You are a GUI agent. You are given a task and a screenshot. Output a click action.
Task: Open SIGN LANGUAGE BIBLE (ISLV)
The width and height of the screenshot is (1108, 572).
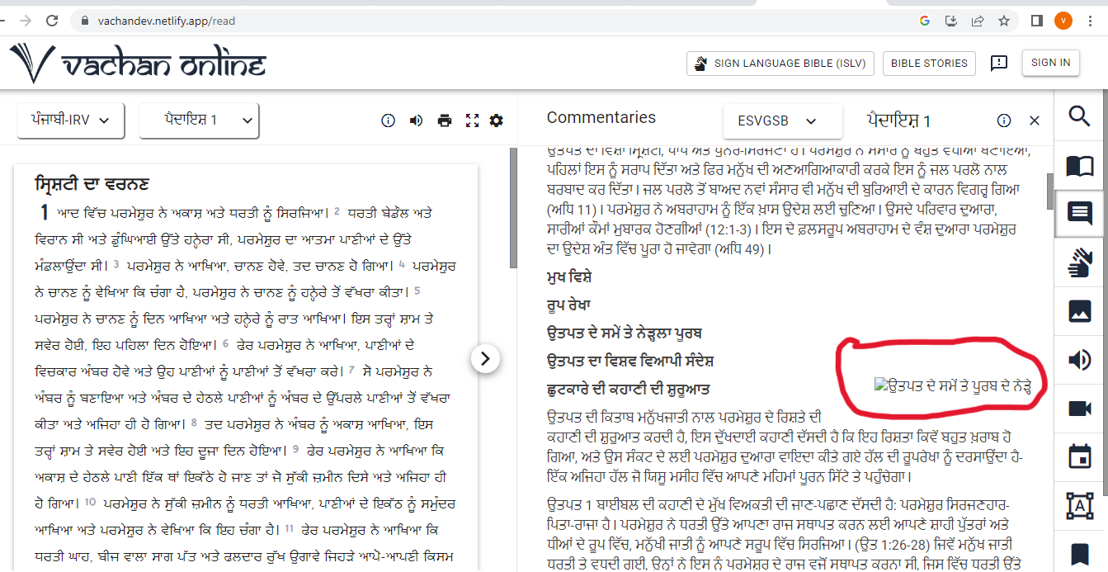(x=780, y=63)
